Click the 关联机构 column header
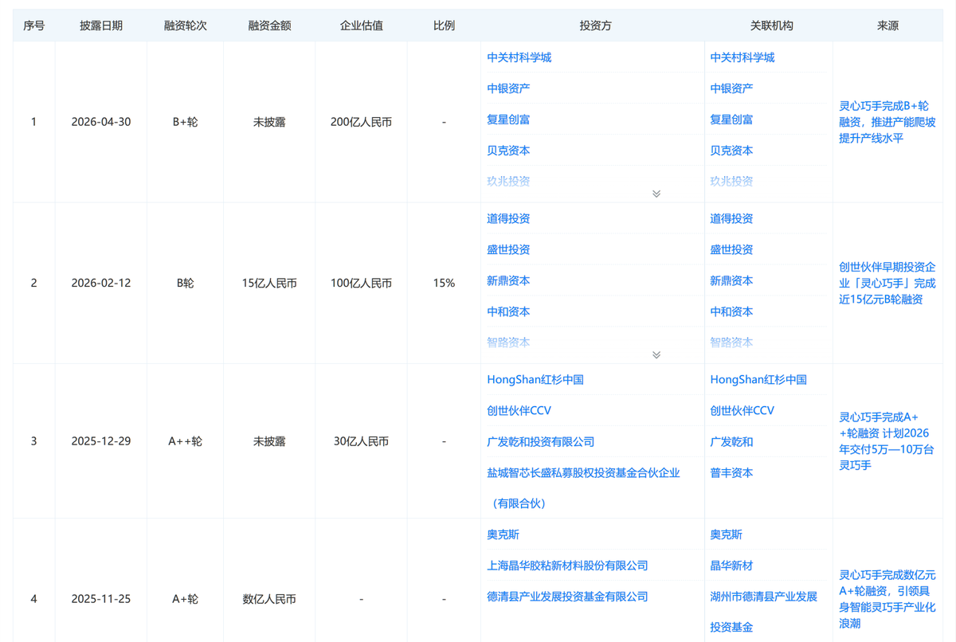Viewport: 956px width, 642px height. [x=771, y=25]
